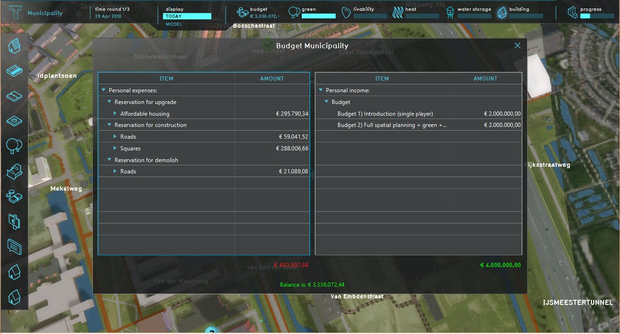
Task: Open the trees and green category in sidebar
Action: click(x=14, y=146)
